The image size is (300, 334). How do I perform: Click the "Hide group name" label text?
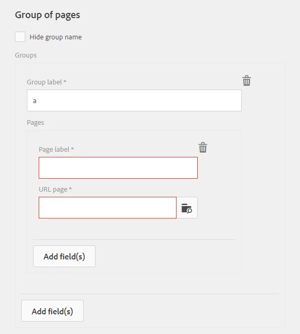point(56,37)
